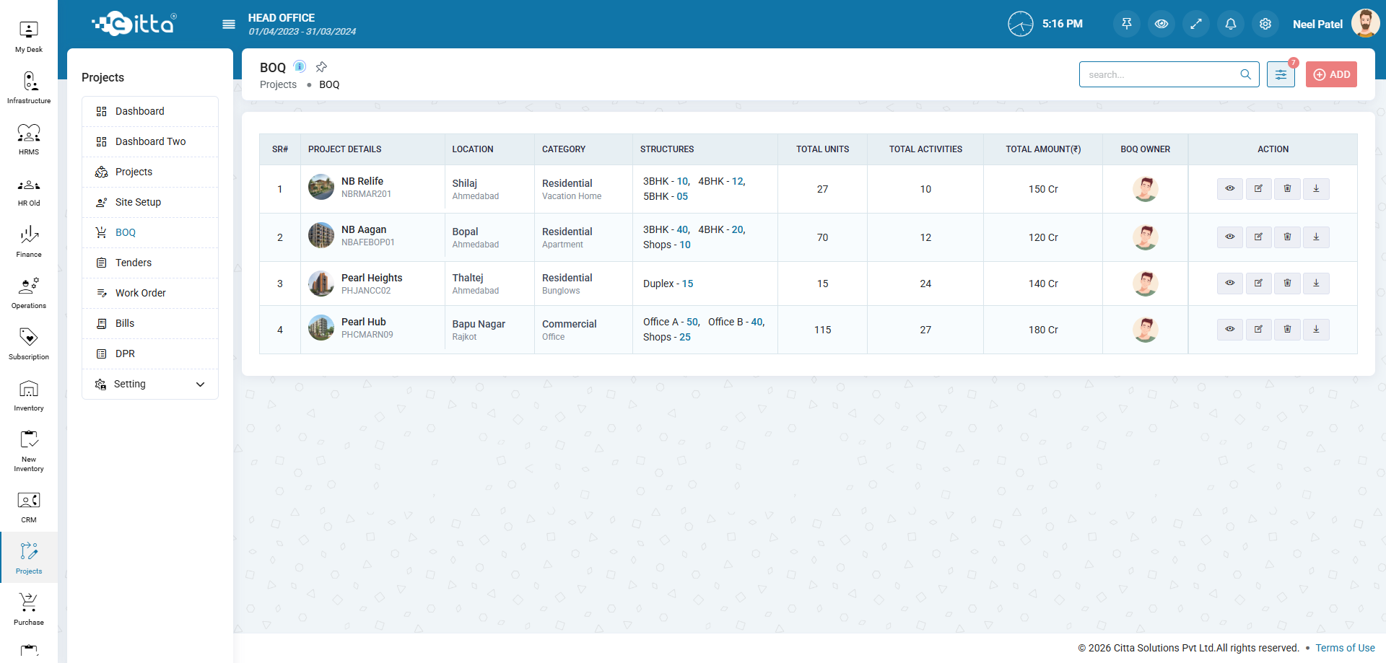Open the filter options button
The height and width of the screenshot is (663, 1386).
[1281, 74]
